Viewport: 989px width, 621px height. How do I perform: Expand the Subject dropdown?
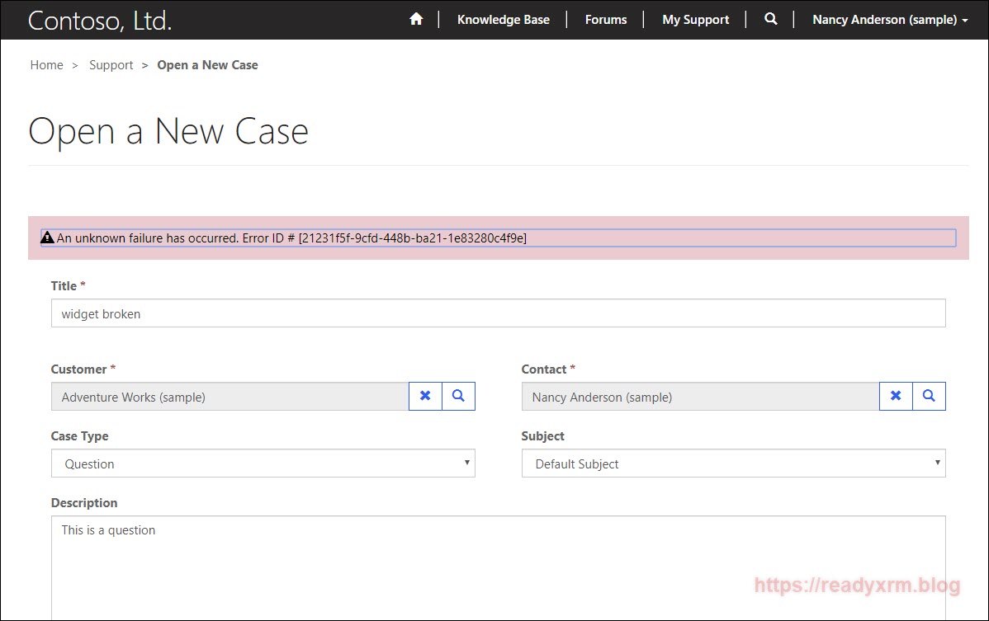coord(733,463)
